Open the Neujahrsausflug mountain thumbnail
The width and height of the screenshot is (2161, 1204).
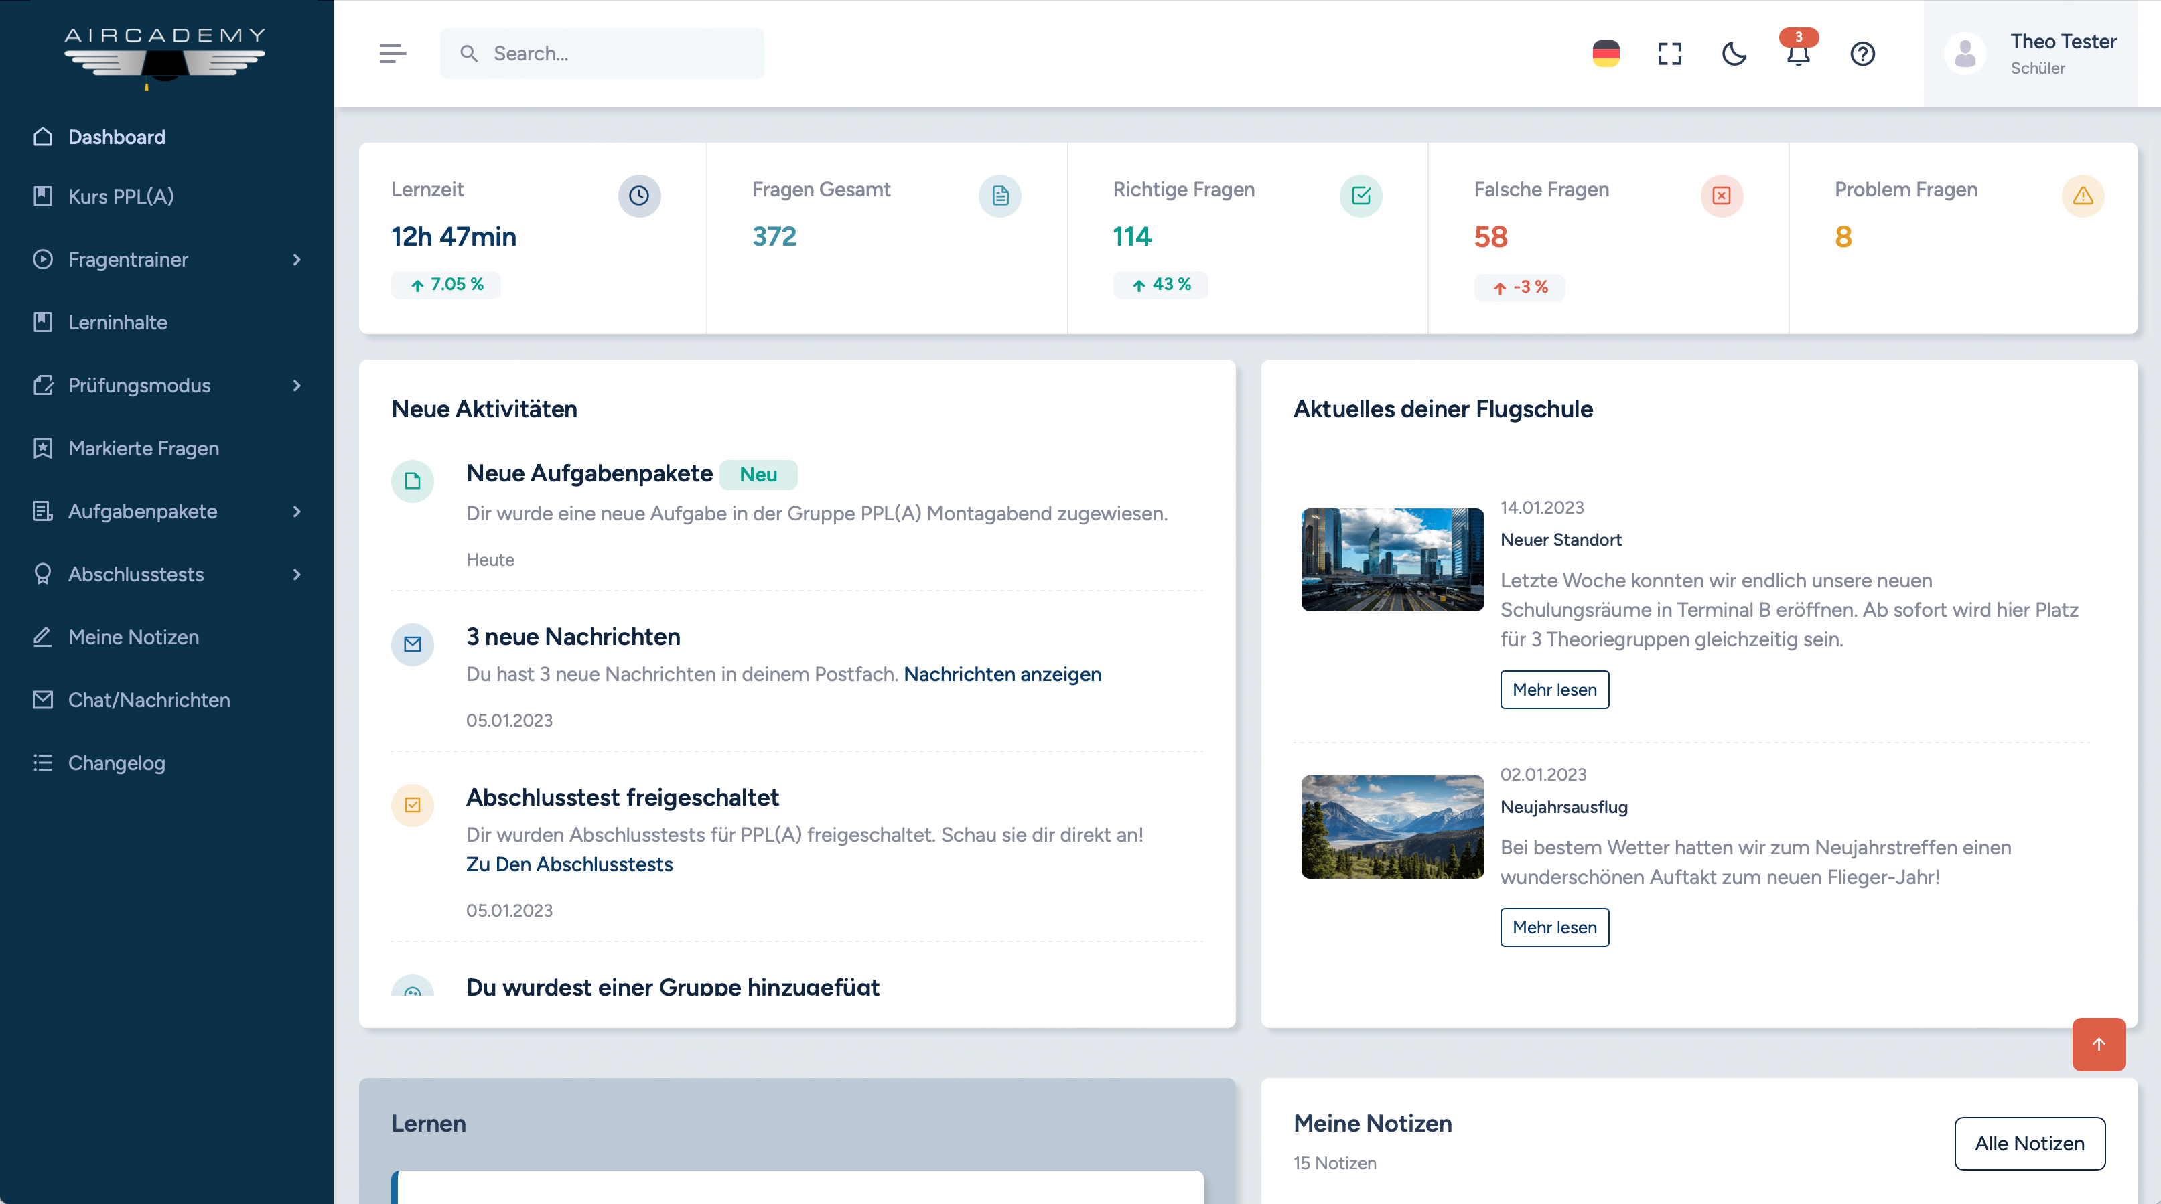1392,826
